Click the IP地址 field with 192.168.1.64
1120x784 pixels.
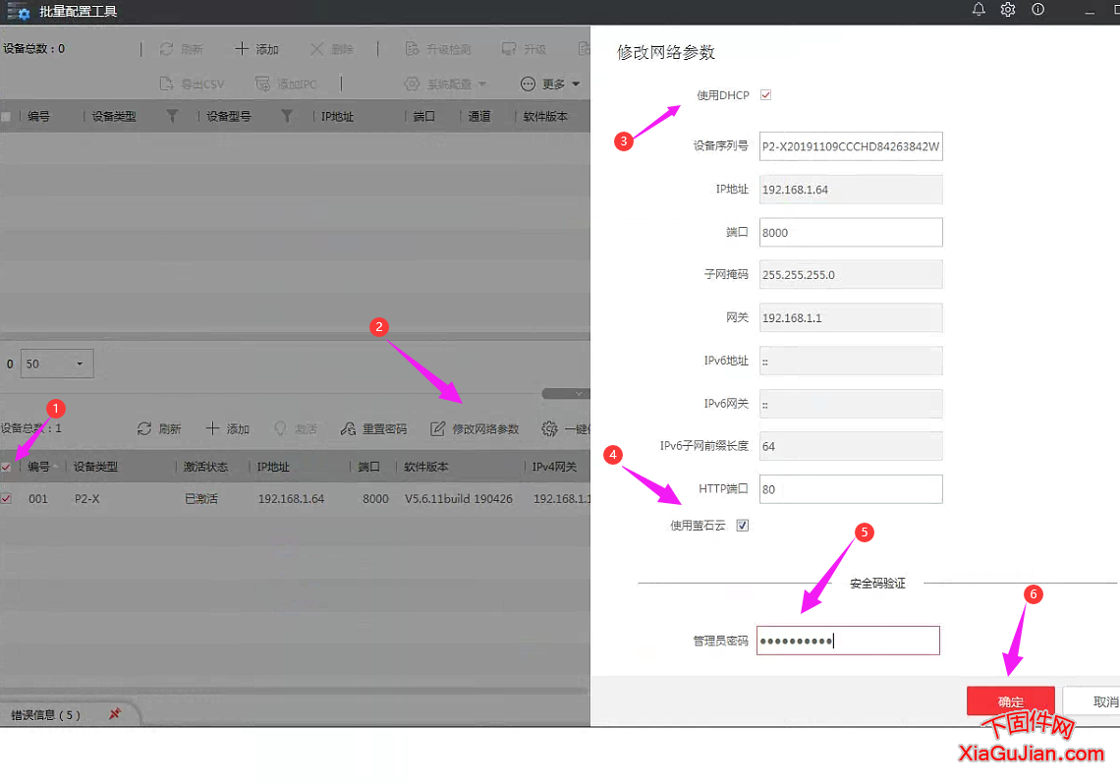[x=851, y=190]
